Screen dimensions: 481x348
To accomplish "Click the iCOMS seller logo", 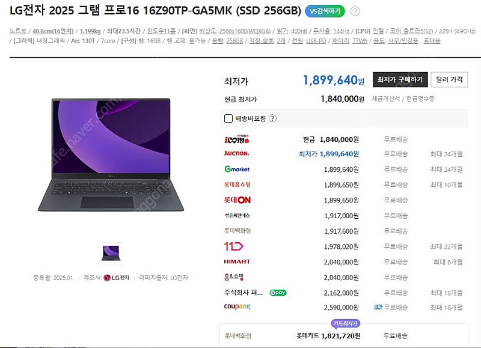I will 236,139.
